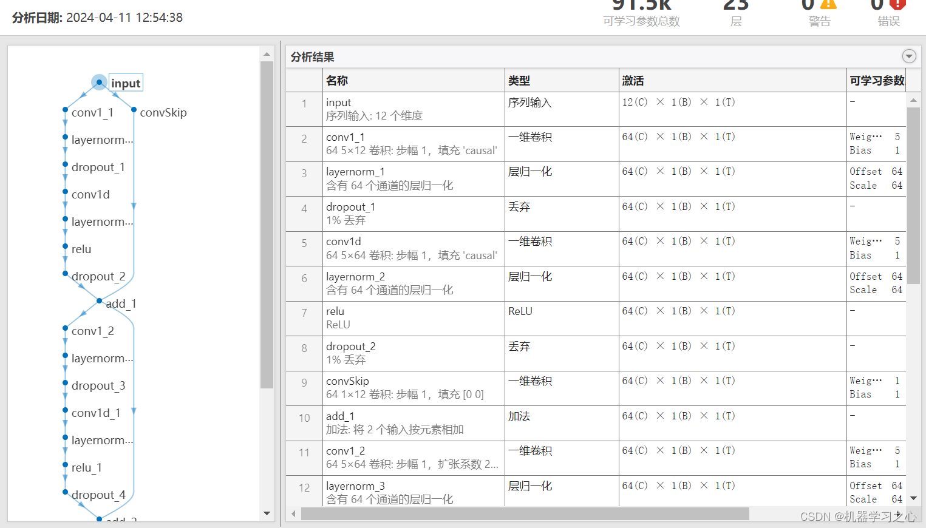
Task: Click the warnings indicator icon
Action: point(828,4)
